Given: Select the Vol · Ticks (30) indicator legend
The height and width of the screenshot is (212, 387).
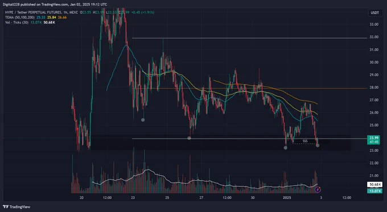Looking at the screenshot, I should tap(17, 22).
